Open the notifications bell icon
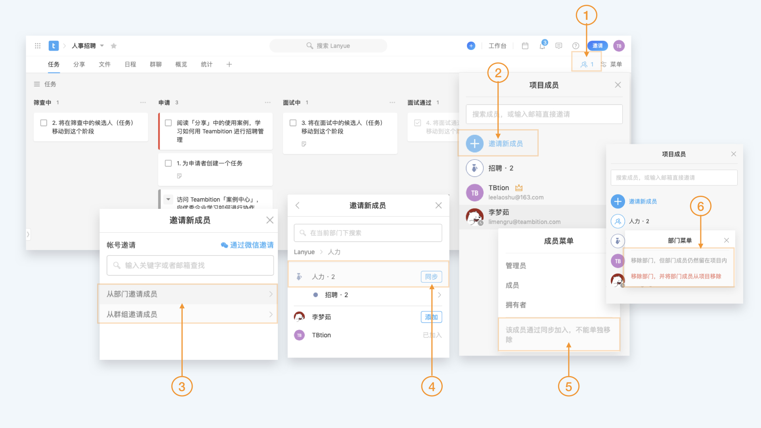The height and width of the screenshot is (428, 761). click(x=542, y=46)
